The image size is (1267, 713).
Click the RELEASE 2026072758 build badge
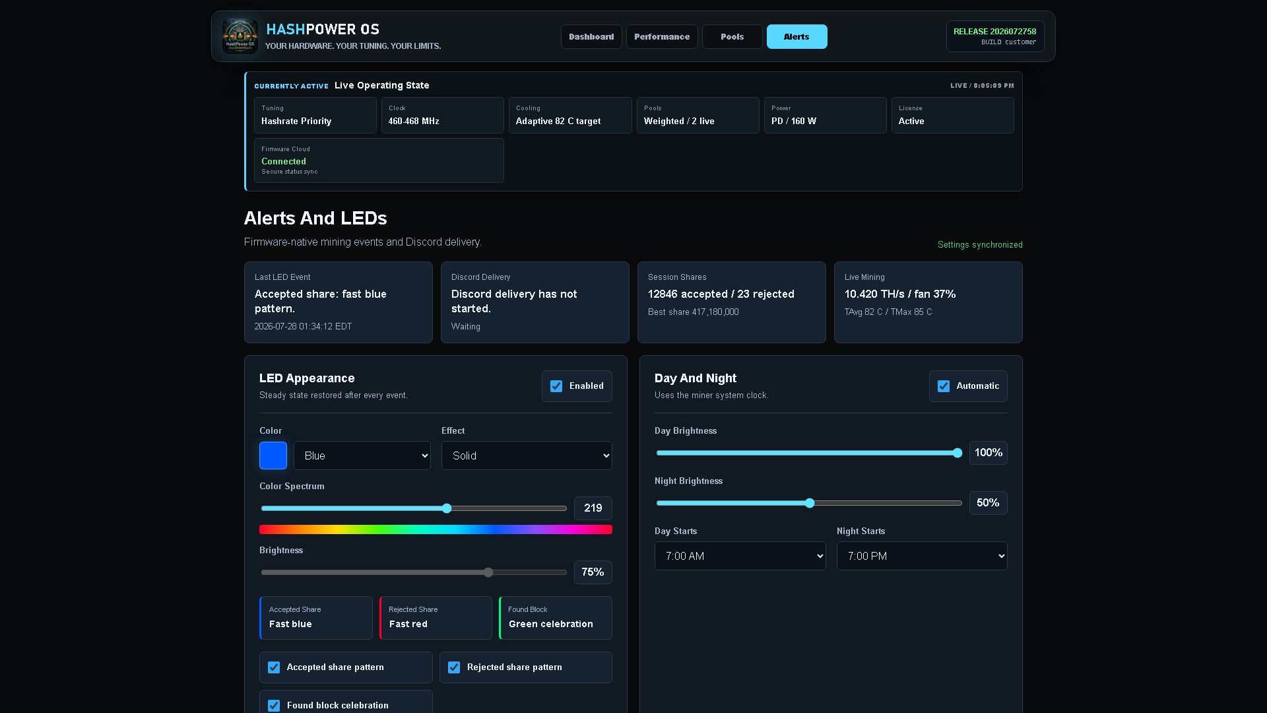pos(995,36)
